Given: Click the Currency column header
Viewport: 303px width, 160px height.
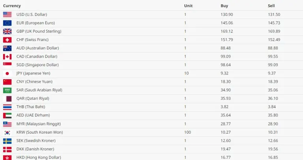Looking at the screenshot, I should click(x=12, y=6).
